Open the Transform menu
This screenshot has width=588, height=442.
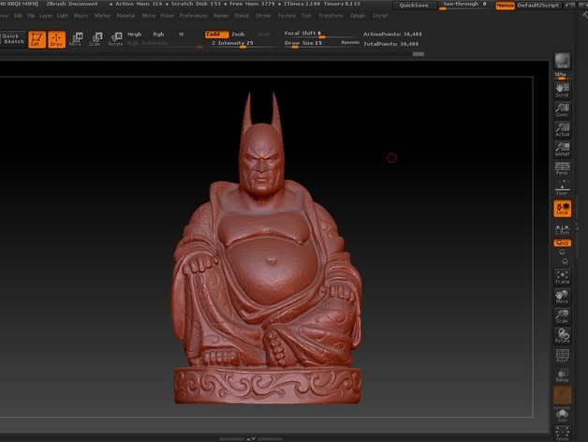[x=331, y=16]
